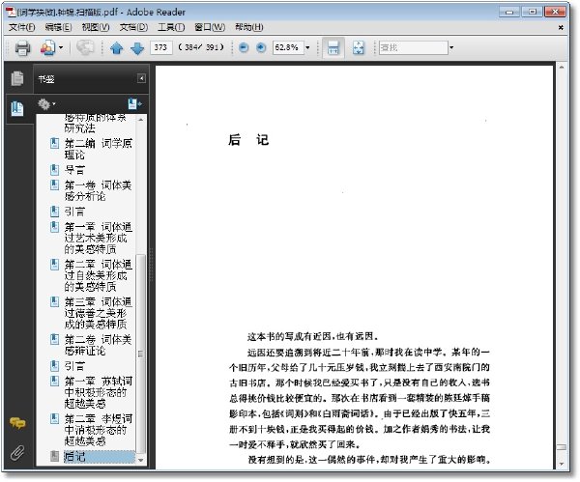Select bookmark 第二章 词体通过自然美形成的美感特质

point(98,275)
